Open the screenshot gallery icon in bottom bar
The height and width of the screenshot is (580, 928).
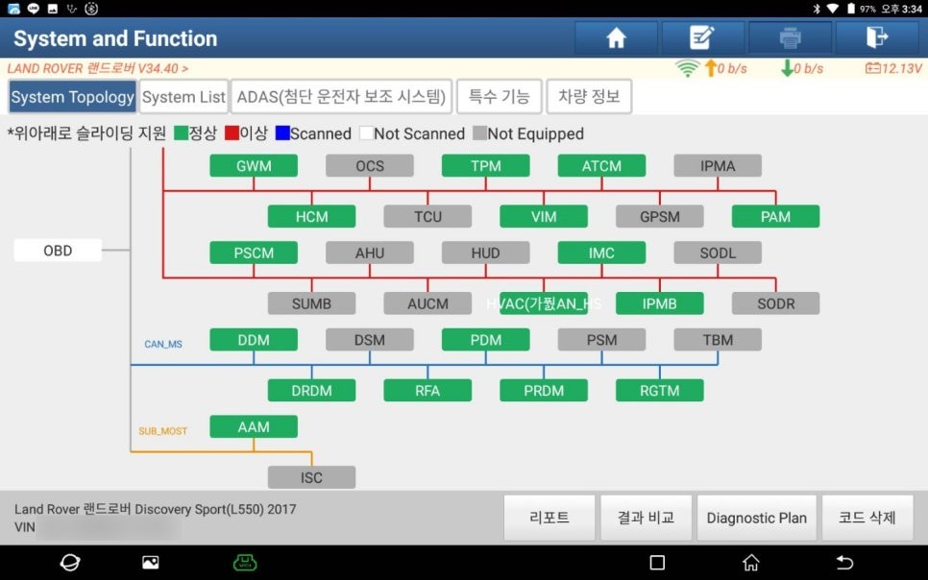pyautogui.click(x=150, y=562)
